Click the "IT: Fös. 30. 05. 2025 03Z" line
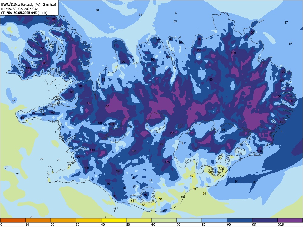 pyautogui.click(x=19, y=9)
